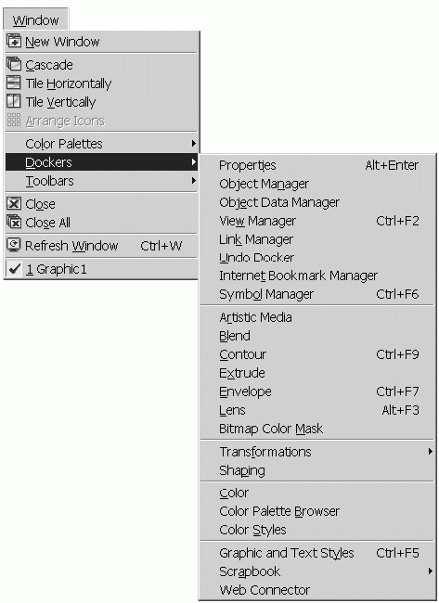The image size is (439, 603).
Task: Expand the Color Palettes submenu arrow
Action: click(x=194, y=144)
